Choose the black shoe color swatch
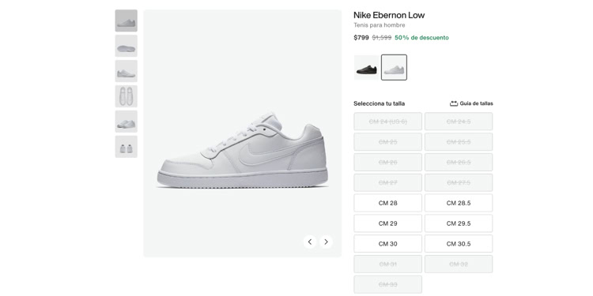The height and width of the screenshot is (296, 593). 367,67
